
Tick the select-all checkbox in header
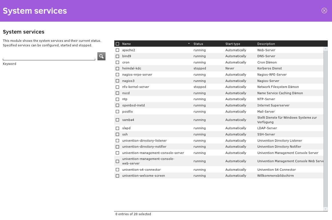(x=117, y=44)
